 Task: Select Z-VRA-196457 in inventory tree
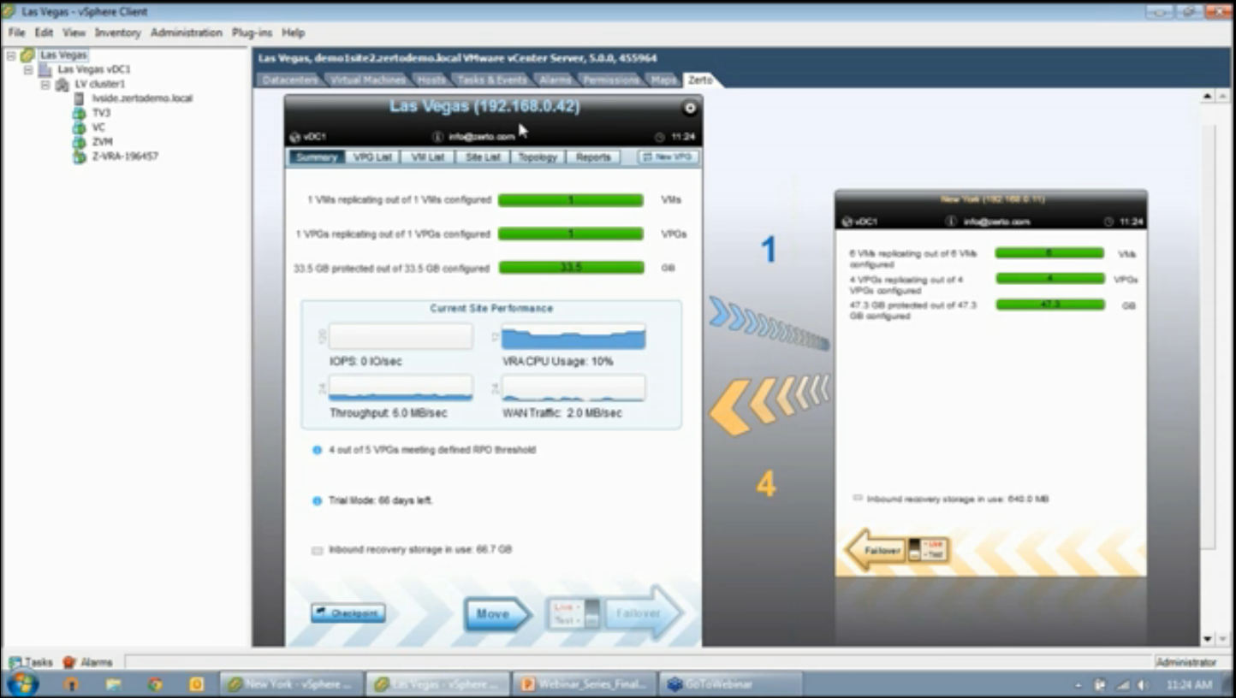(125, 157)
